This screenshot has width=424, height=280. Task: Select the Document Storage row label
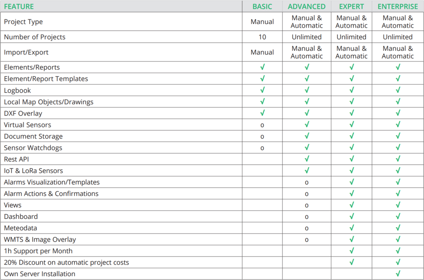pos(33,136)
